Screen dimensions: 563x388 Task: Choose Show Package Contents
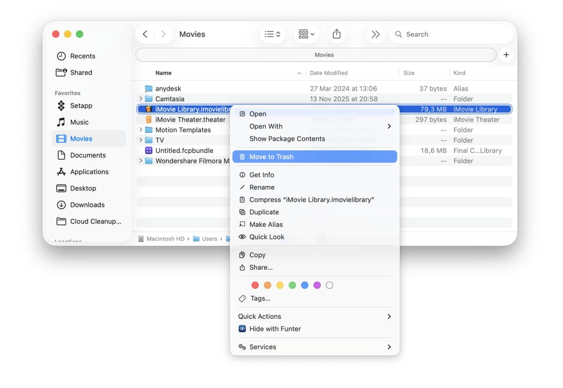coord(315,139)
